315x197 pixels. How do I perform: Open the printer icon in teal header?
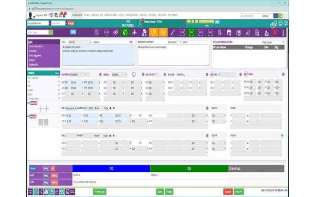(x=280, y=24)
